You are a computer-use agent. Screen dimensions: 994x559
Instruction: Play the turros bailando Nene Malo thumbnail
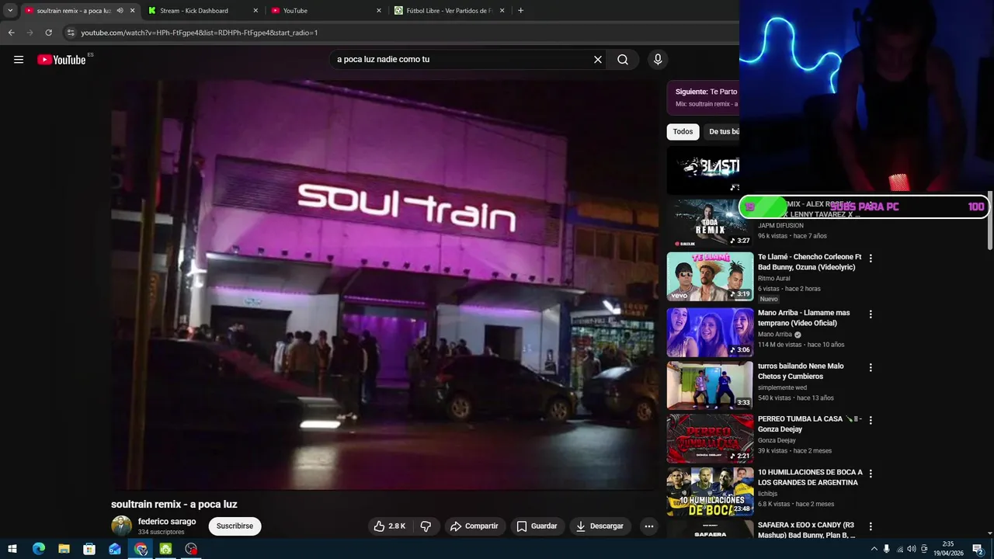point(710,385)
